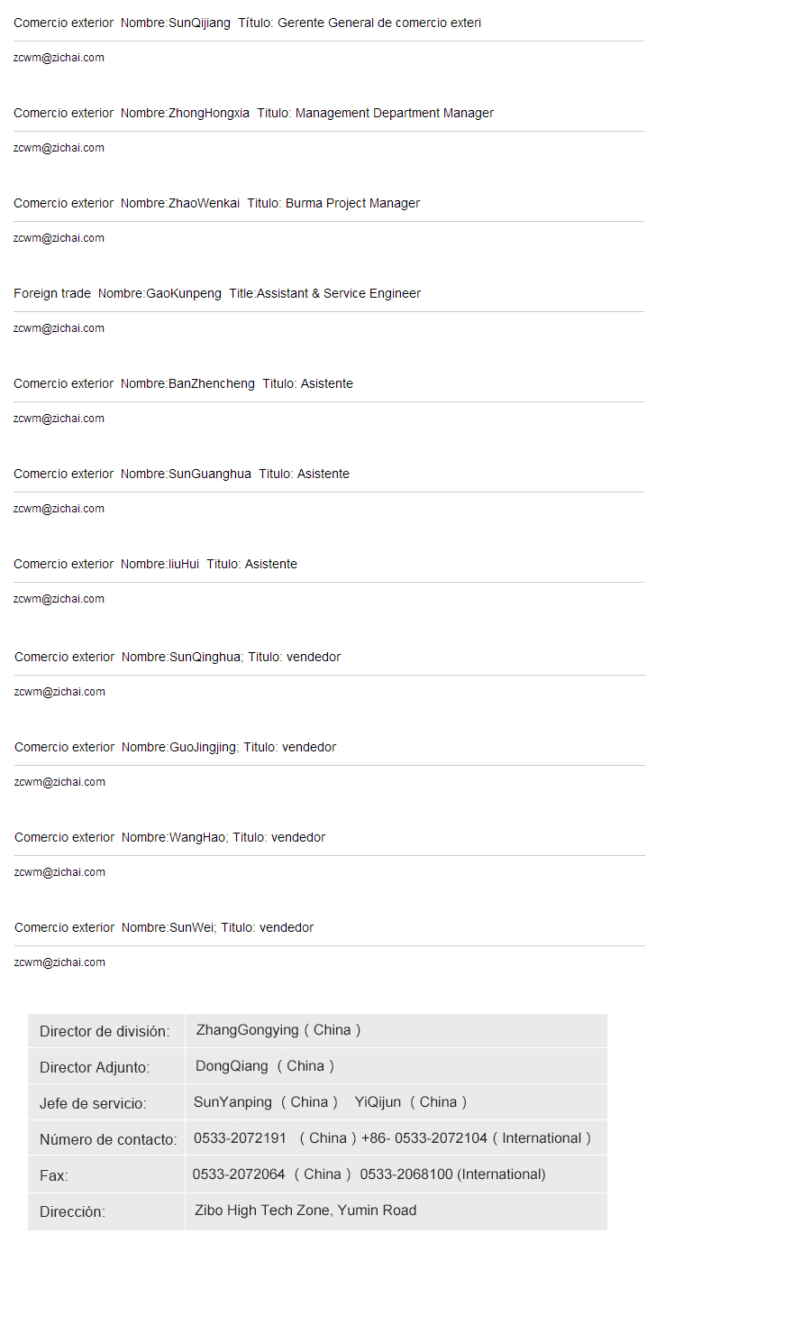811x1317 pixels.
Task: Click the email below the BanZhencheng Asistente entry
Action: (x=59, y=419)
